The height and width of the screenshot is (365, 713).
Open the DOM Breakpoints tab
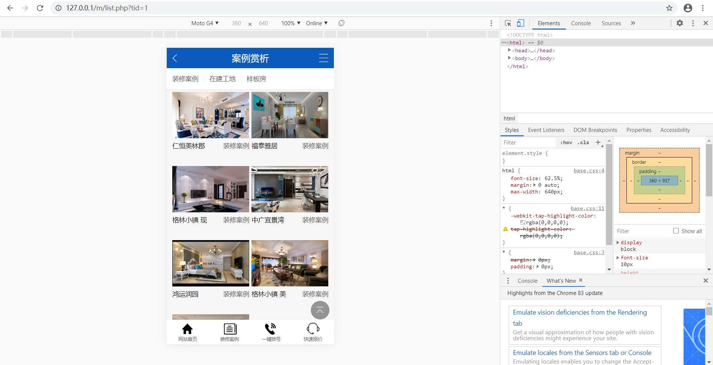[595, 130]
